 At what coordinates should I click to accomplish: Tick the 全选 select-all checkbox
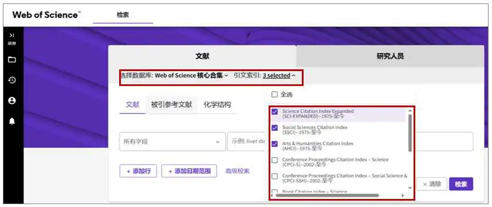(274, 94)
